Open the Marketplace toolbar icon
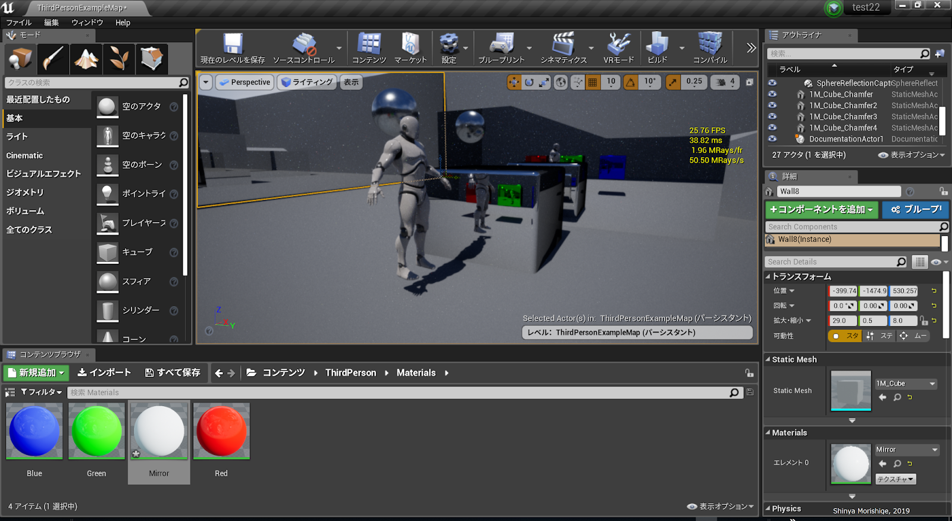 click(x=411, y=48)
